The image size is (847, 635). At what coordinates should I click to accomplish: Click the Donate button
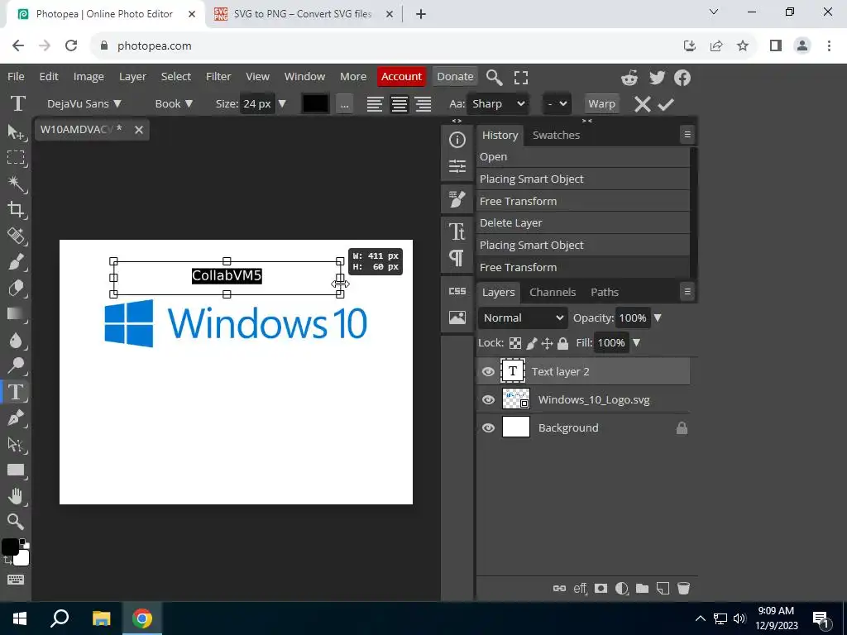tap(455, 77)
